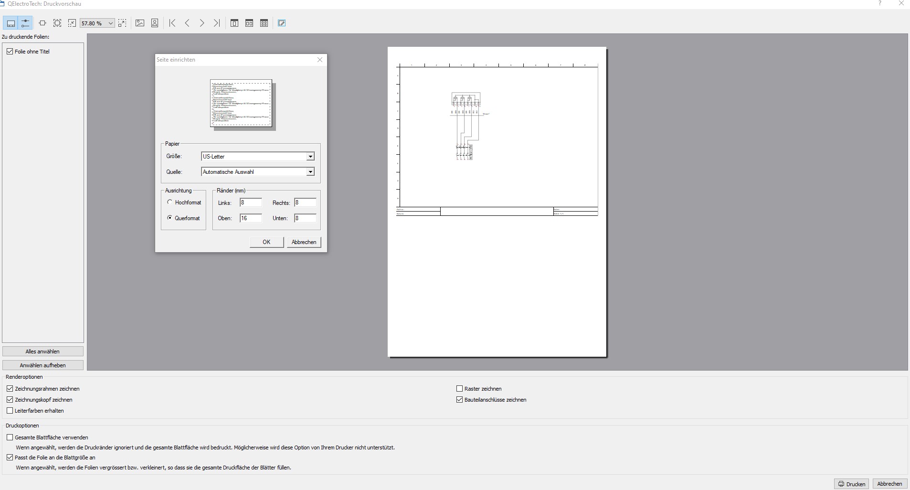Confirm page setup with OK

click(266, 242)
